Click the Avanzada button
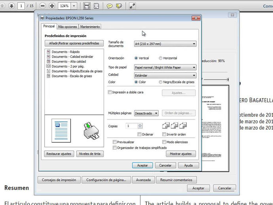273x205 pixels. pos(144,180)
